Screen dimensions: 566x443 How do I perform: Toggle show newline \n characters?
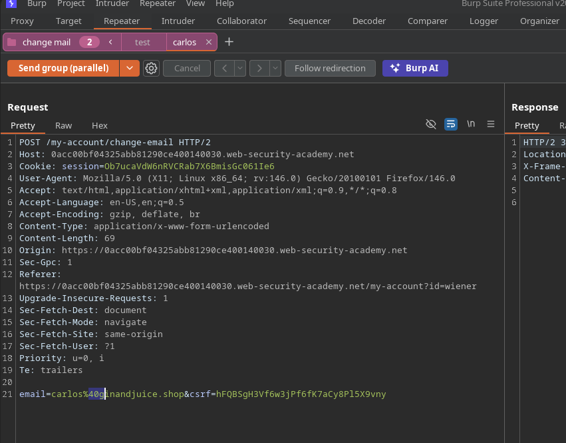click(x=471, y=124)
